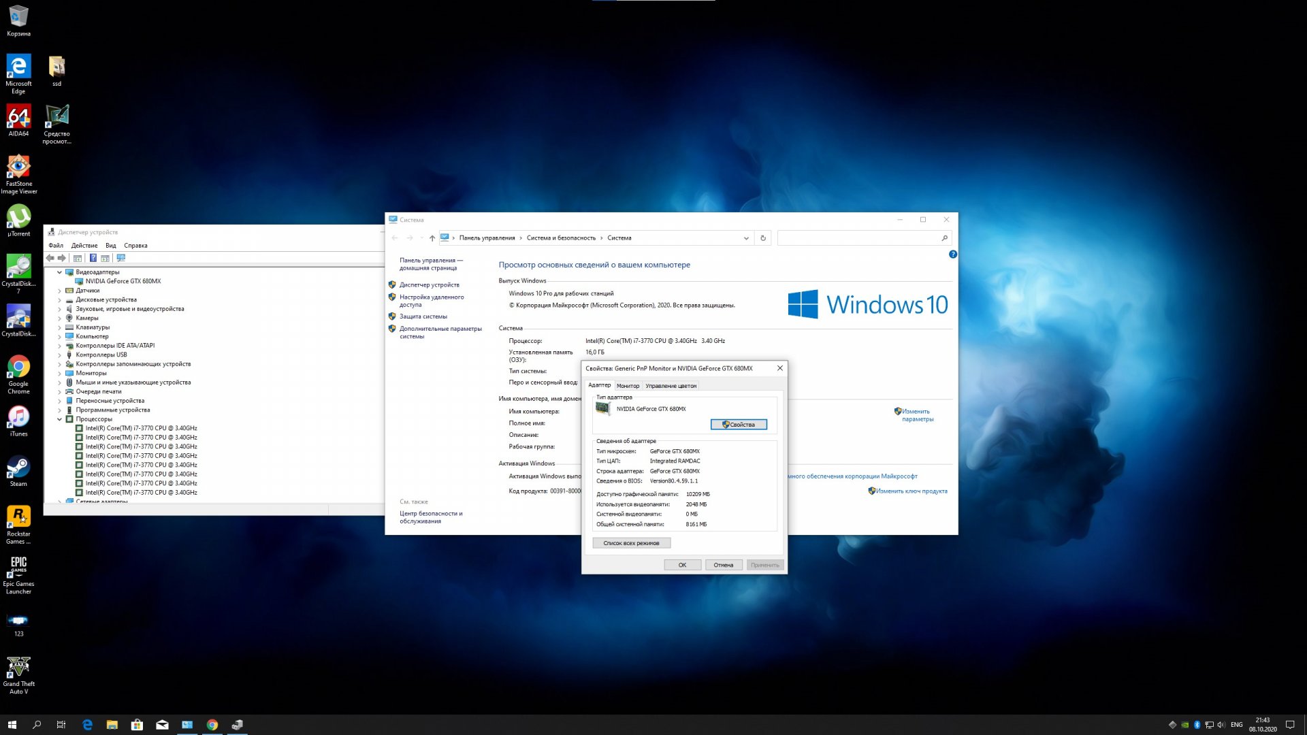The height and width of the screenshot is (735, 1307).
Task: Open the Диспетчер устройств sidebar link
Action: [429, 285]
